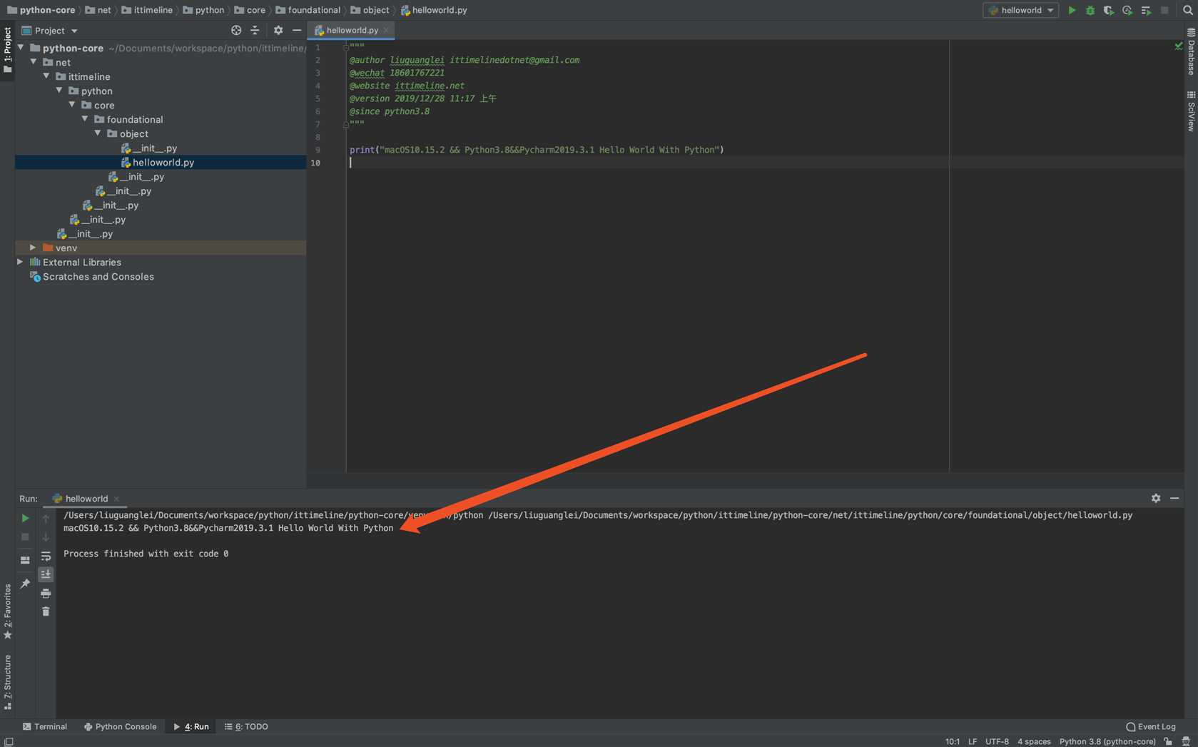Collapse the foundational folder
The image size is (1198, 747).
tap(85, 119)
